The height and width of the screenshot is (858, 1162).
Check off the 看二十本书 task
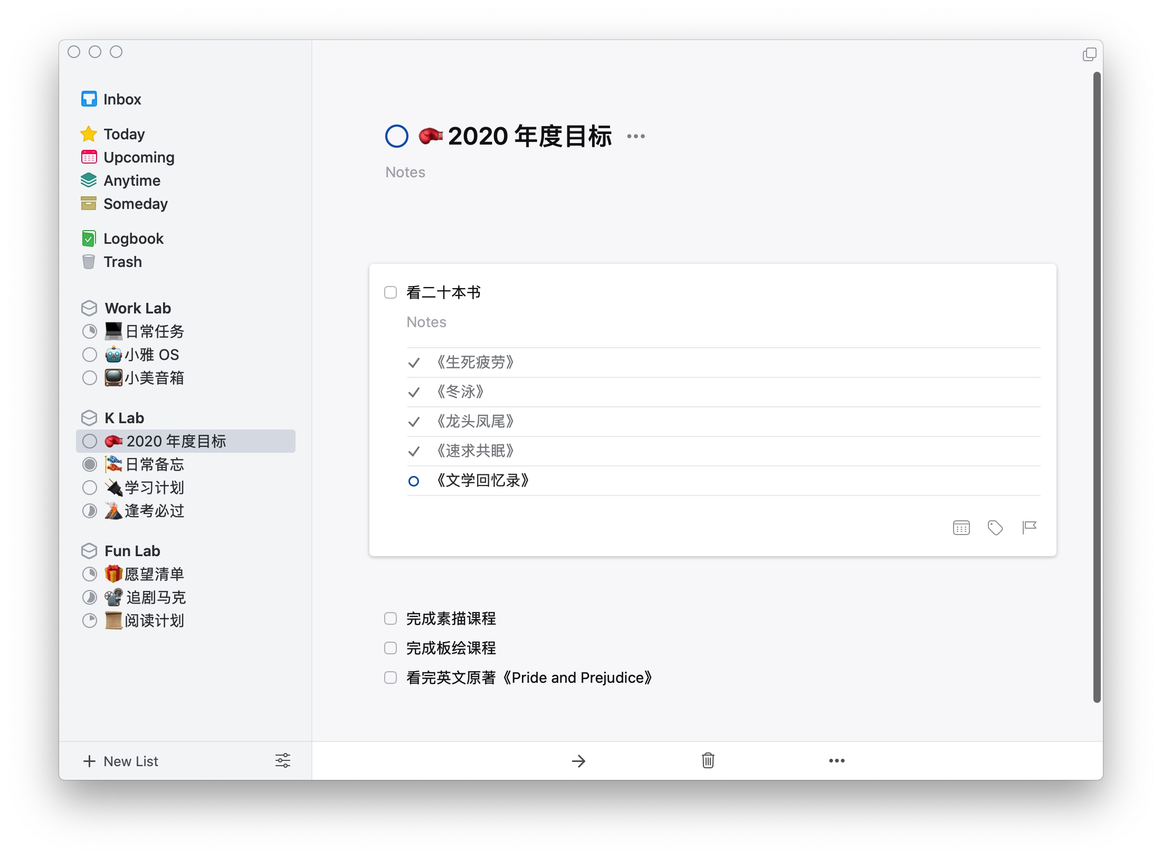click(x=390, y=292)
